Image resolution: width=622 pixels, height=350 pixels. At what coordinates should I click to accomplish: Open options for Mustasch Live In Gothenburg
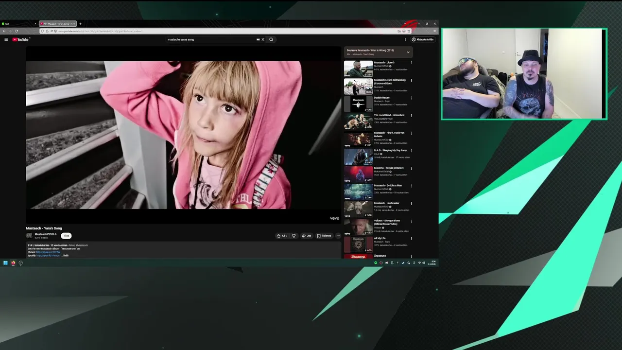[x=411, y=80]
